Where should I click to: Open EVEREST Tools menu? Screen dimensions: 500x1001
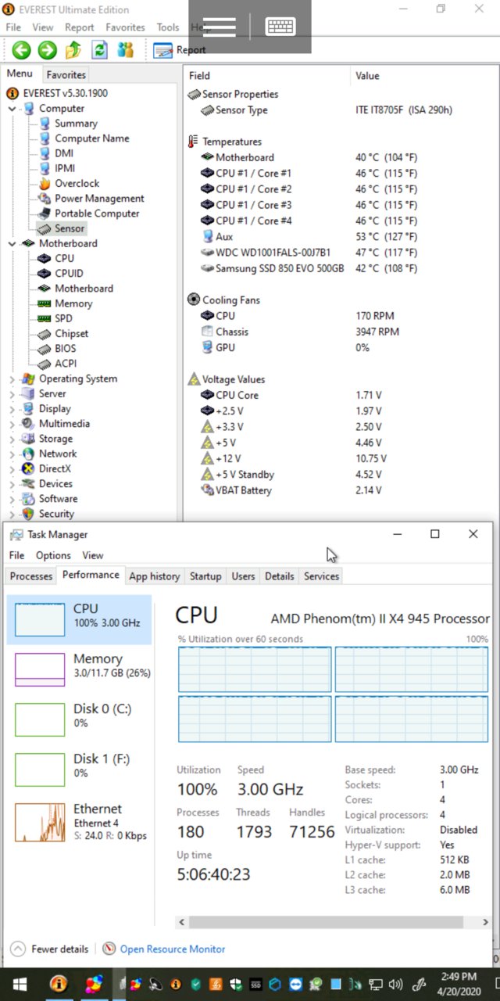tap(168, 27)
